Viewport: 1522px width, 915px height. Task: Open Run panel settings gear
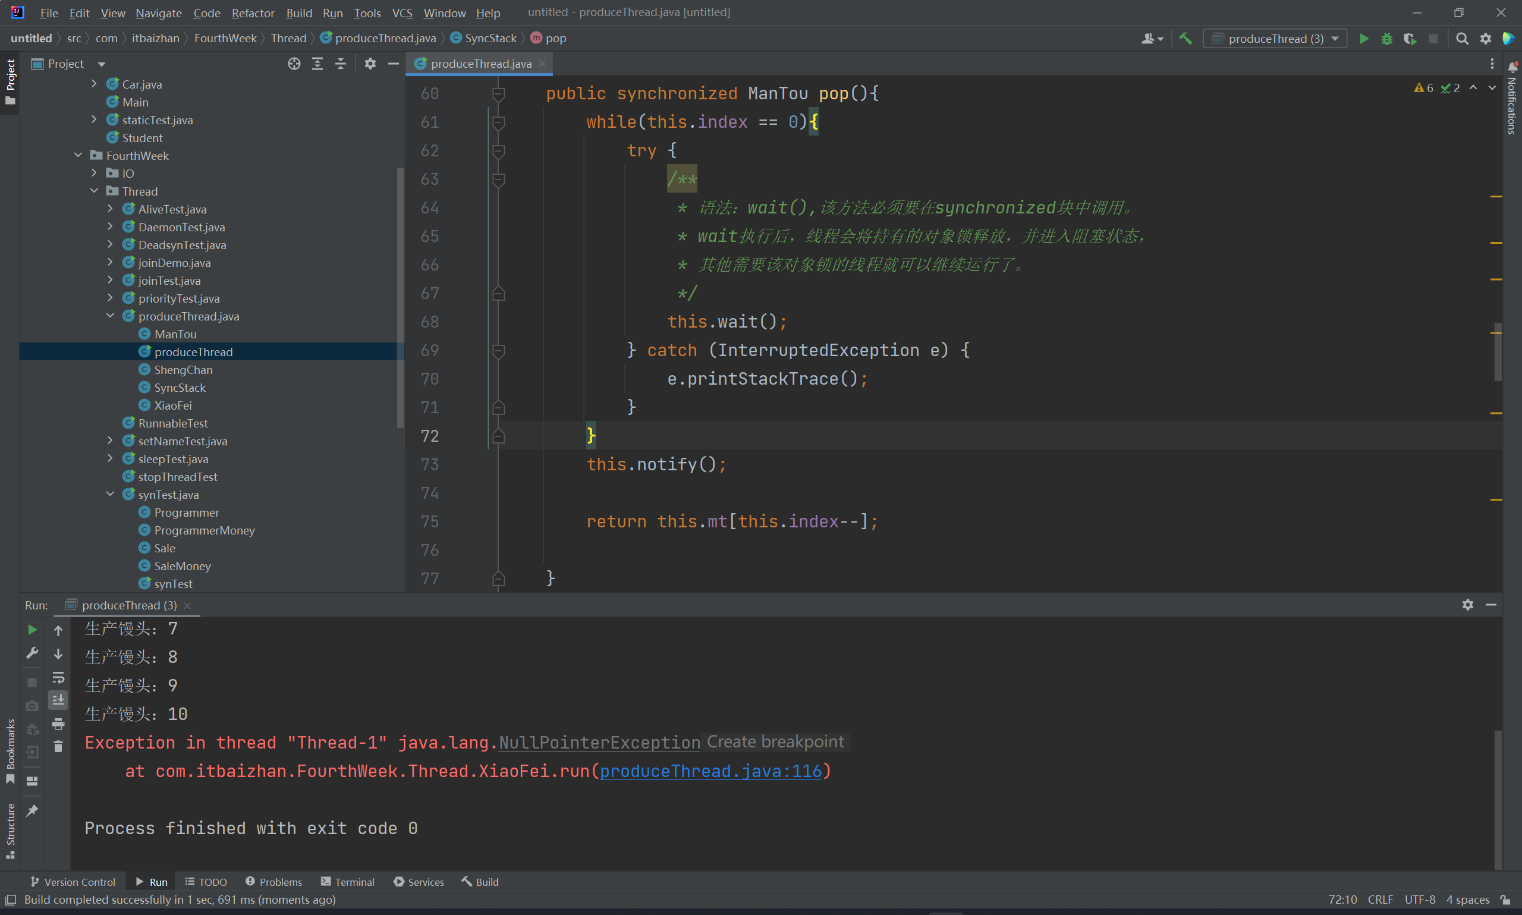pyautogui.click(x=1468, y=605)
